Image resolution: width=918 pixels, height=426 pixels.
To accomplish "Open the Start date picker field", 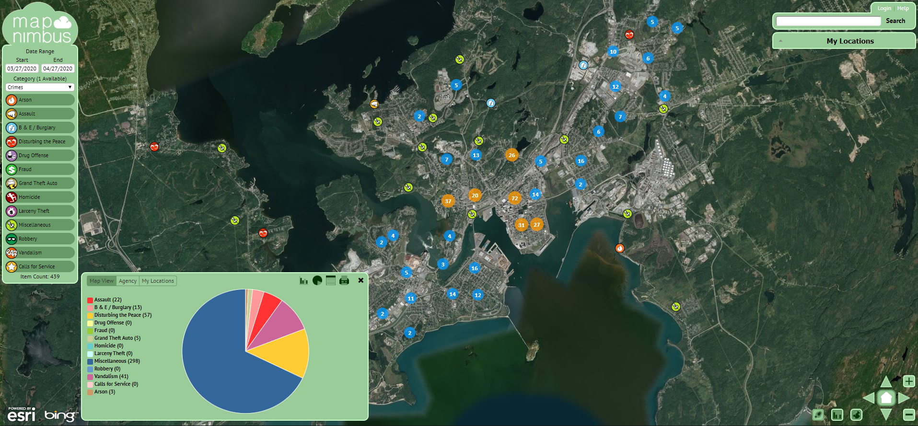I will coord(22,69).
